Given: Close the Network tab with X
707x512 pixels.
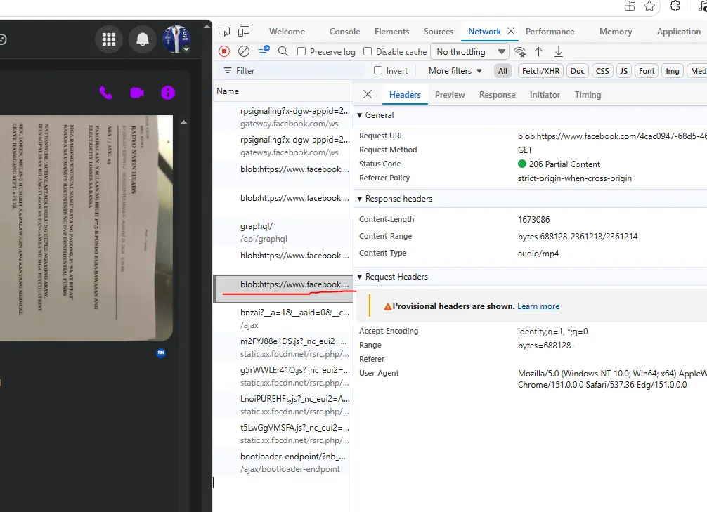Looking at the screenshot, I should [511, 31].
